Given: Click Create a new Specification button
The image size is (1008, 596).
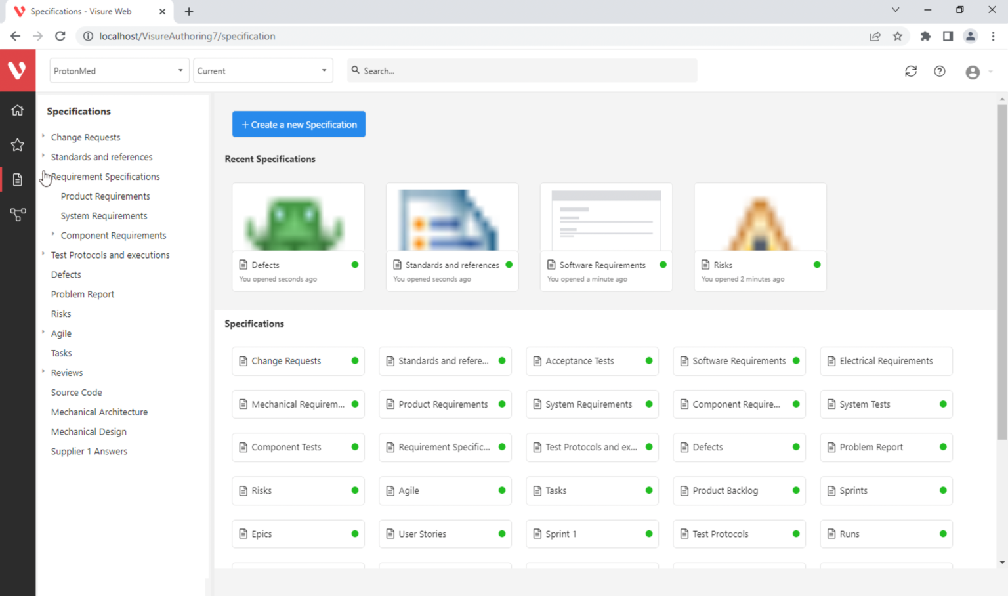Looking at the screenshot, I should [299, 125].
